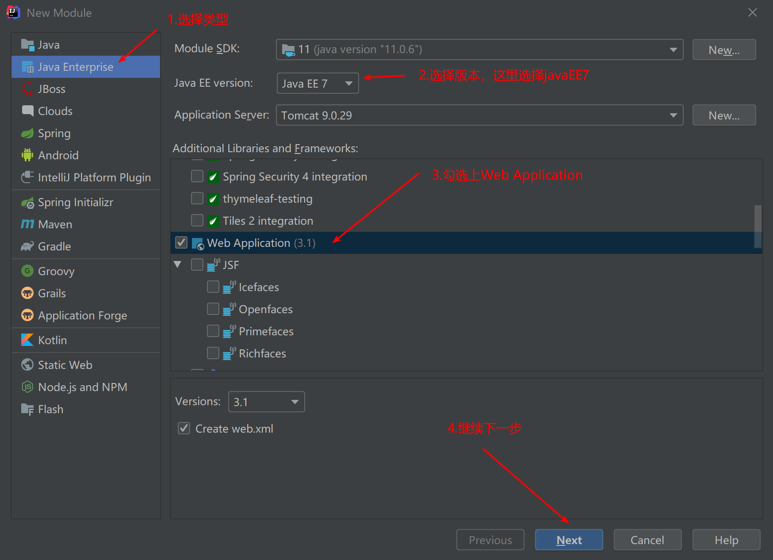This screenshot has width=773, height=560.
Task: Tick the Icefaces checkbox
Action: [x=213, y=287]
